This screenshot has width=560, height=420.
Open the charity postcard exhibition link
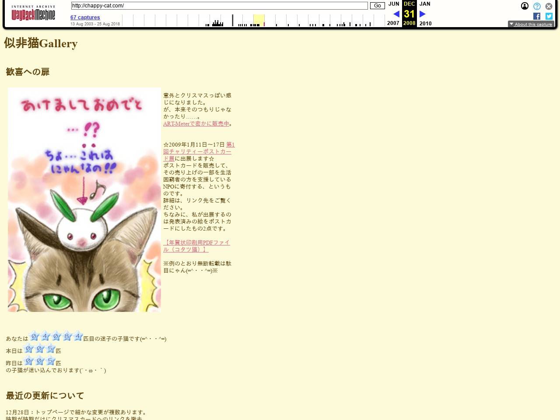pos(197,151)
